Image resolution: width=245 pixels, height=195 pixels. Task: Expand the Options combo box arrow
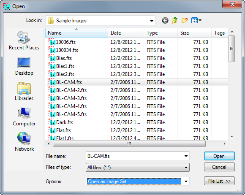pos(186,181)
